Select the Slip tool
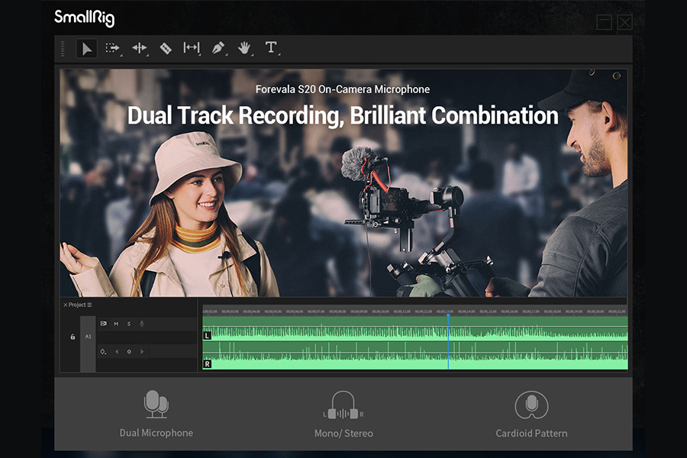Viewport: 687px width, 458px height. pyautogui.click(x=192, y=47)
